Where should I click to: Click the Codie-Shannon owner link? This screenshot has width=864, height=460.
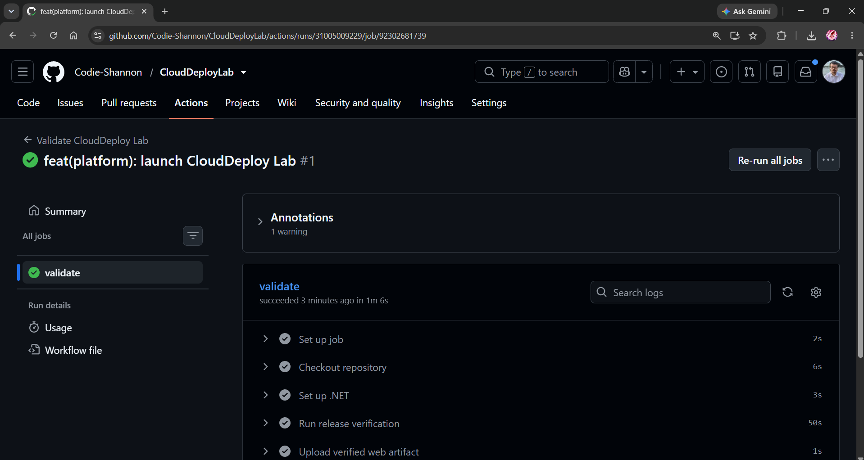108,72
